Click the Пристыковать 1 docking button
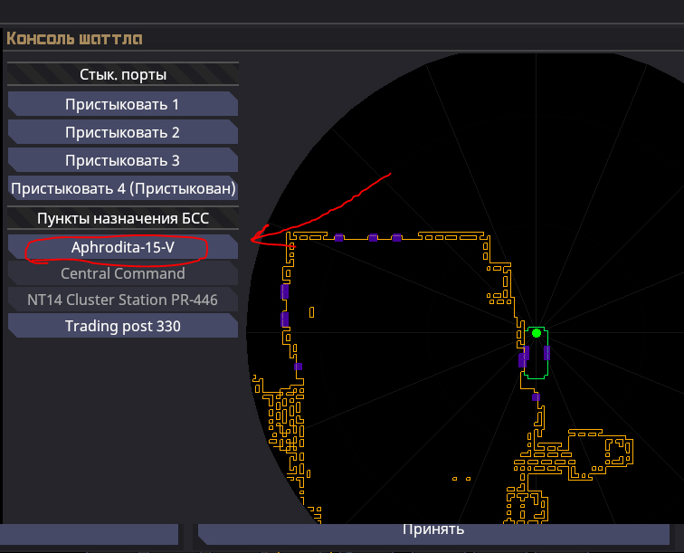The image size is (684, 553). click(x=122, y=104)
